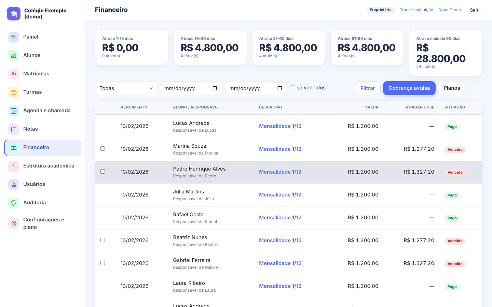Click the Turmas briefcase icon
492x307 pixels.
[x=14, y=92]
